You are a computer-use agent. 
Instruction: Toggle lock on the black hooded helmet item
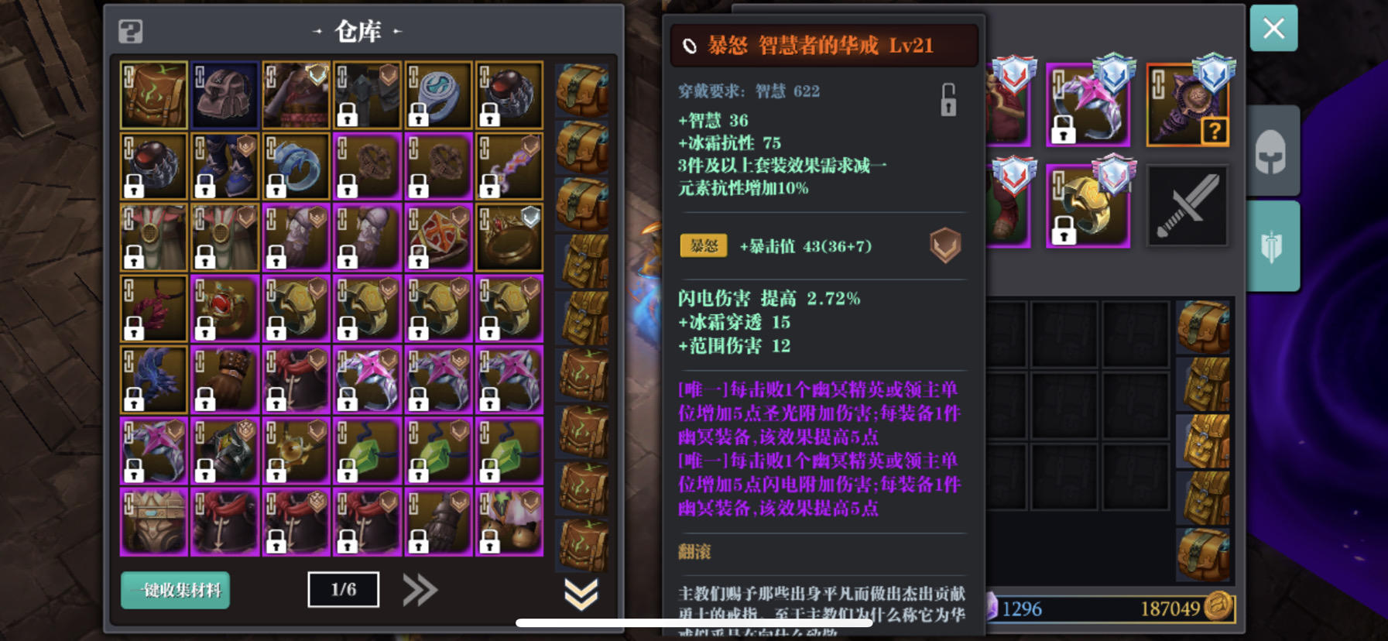coord(348,115)
